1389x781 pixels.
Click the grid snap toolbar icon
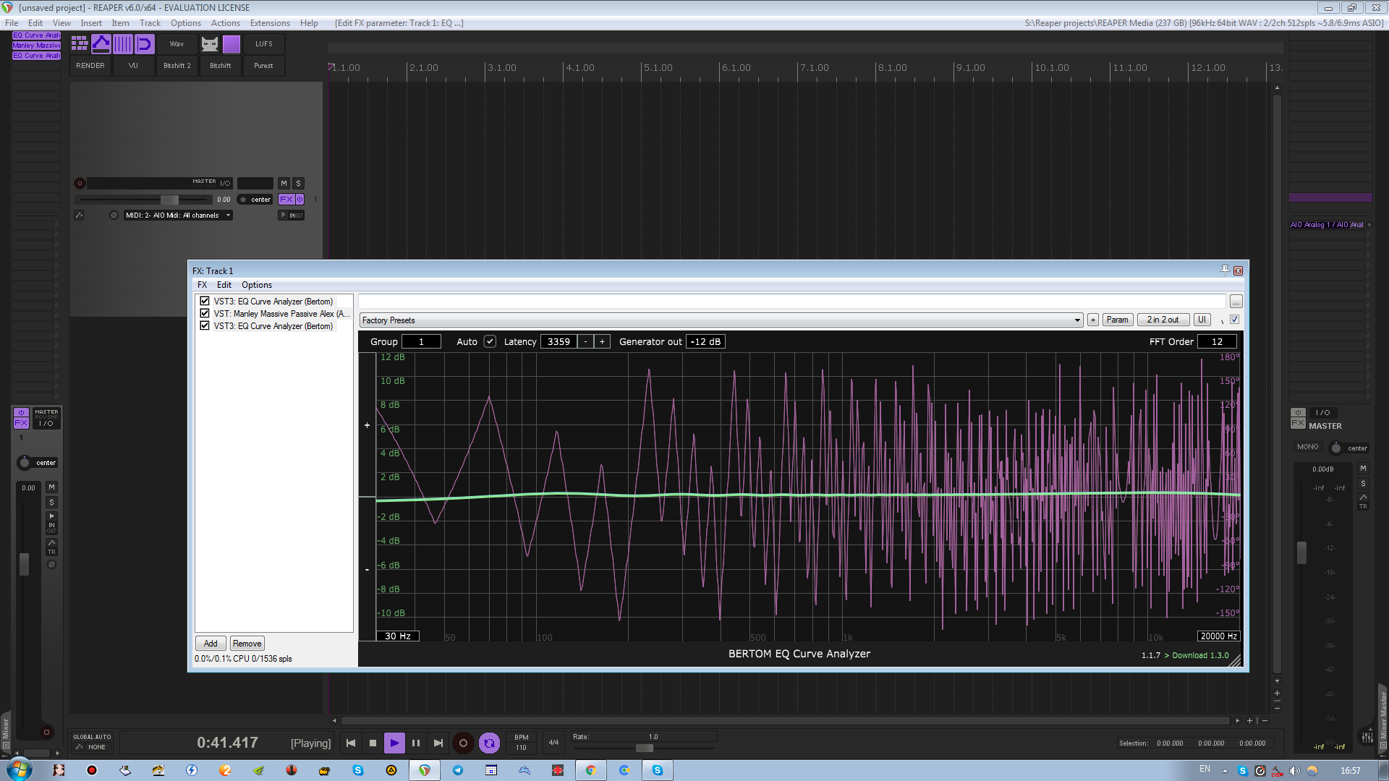pos(80,44)
